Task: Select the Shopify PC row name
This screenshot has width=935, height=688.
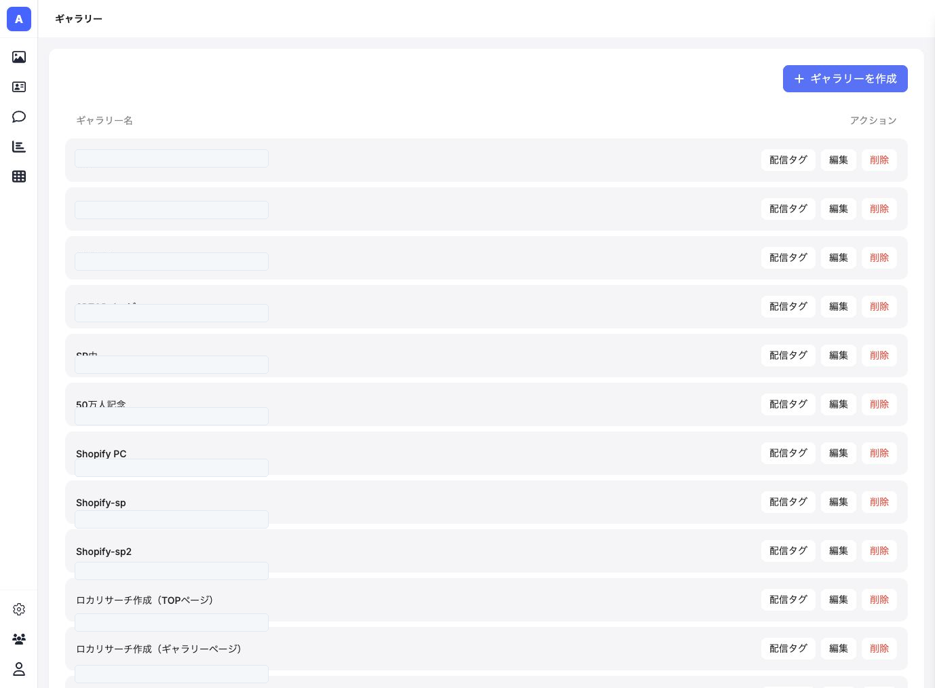Action: coord(101,454)
